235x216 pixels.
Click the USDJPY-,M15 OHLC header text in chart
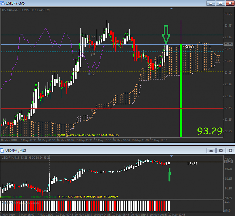pyautogui.click(x=26, y=157)
